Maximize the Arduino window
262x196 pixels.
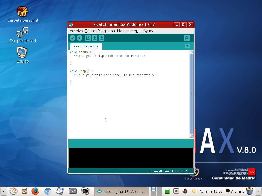tap(183, 25)
